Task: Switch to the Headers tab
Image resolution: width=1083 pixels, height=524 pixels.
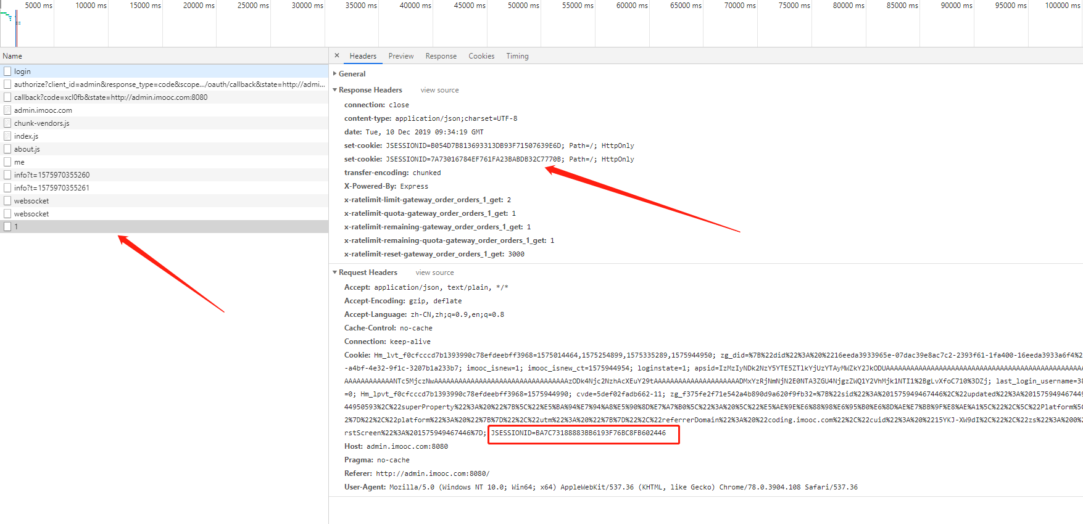Action: pyautogui.click(x=363, y=56)
